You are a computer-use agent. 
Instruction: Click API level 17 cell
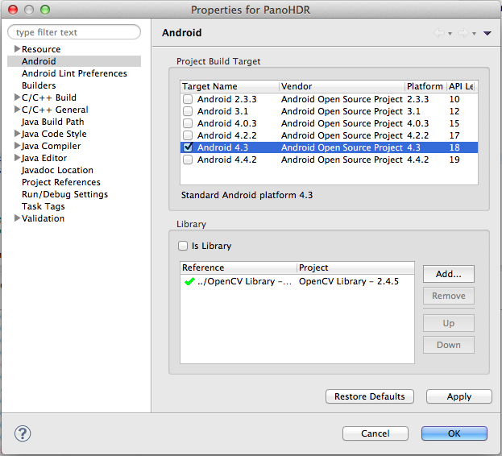tap(454, 135)
